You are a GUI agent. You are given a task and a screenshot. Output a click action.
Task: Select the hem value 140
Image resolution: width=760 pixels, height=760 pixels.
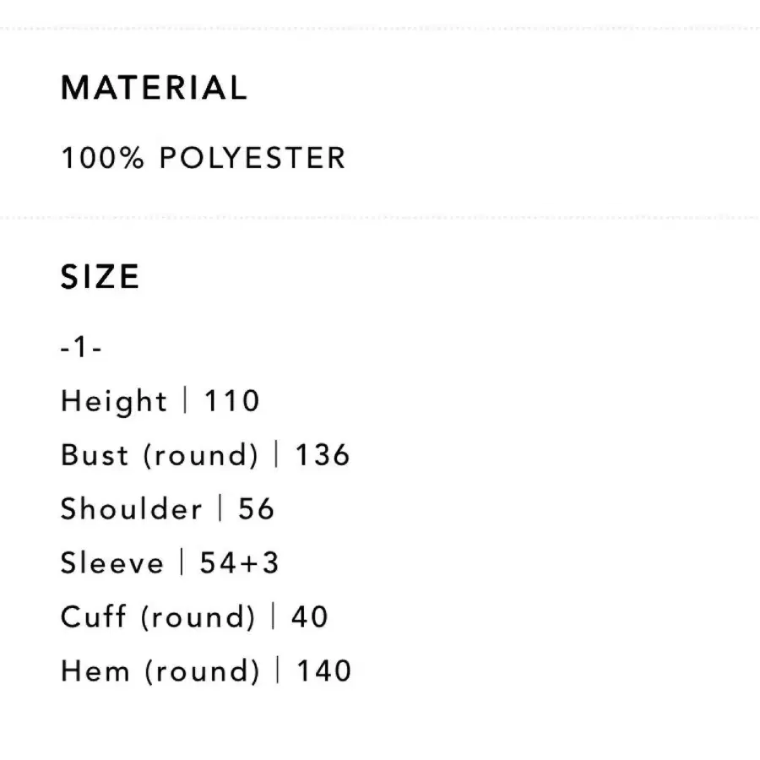[x=323, y=671]
